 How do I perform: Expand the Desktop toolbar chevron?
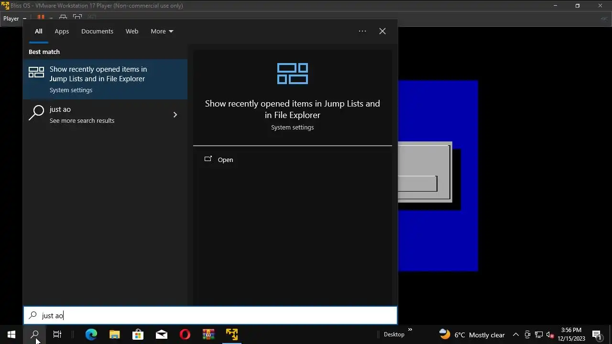410,329
